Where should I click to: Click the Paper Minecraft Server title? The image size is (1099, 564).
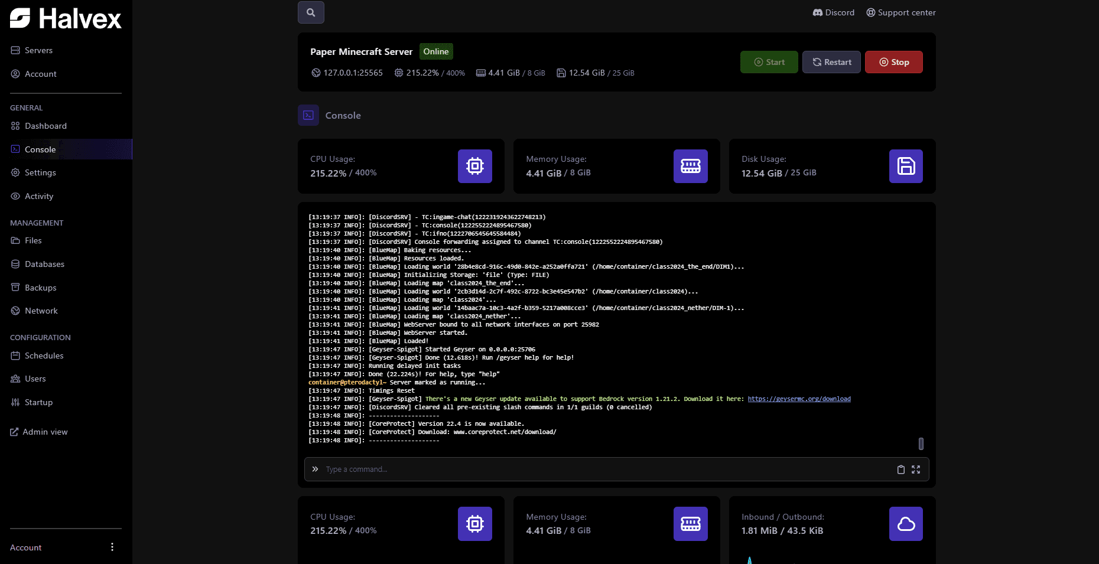[x=361, y=51]
